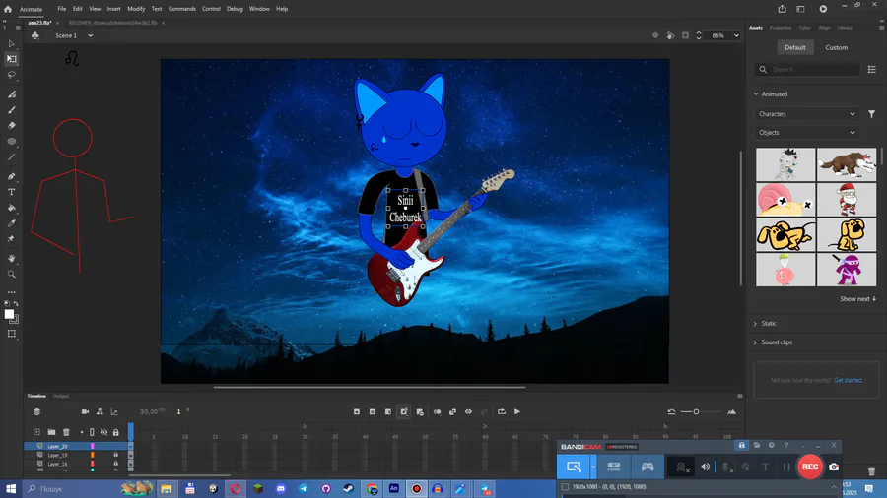
Task: Select the Text tool
Action: pos(11,192)
